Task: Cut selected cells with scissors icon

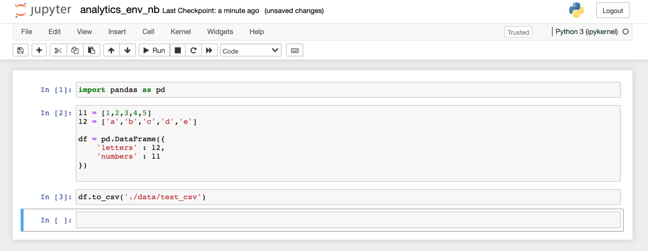Action: (58, 50)
